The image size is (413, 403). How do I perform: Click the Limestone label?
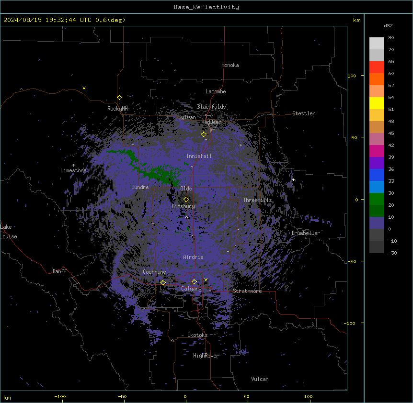(x=73, y=170)
